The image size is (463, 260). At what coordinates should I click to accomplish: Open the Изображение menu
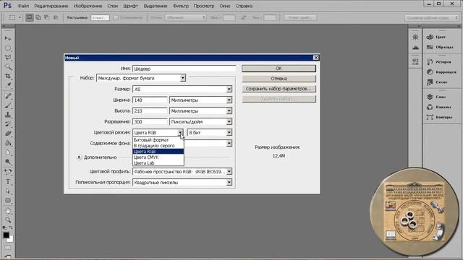point(88,6)
